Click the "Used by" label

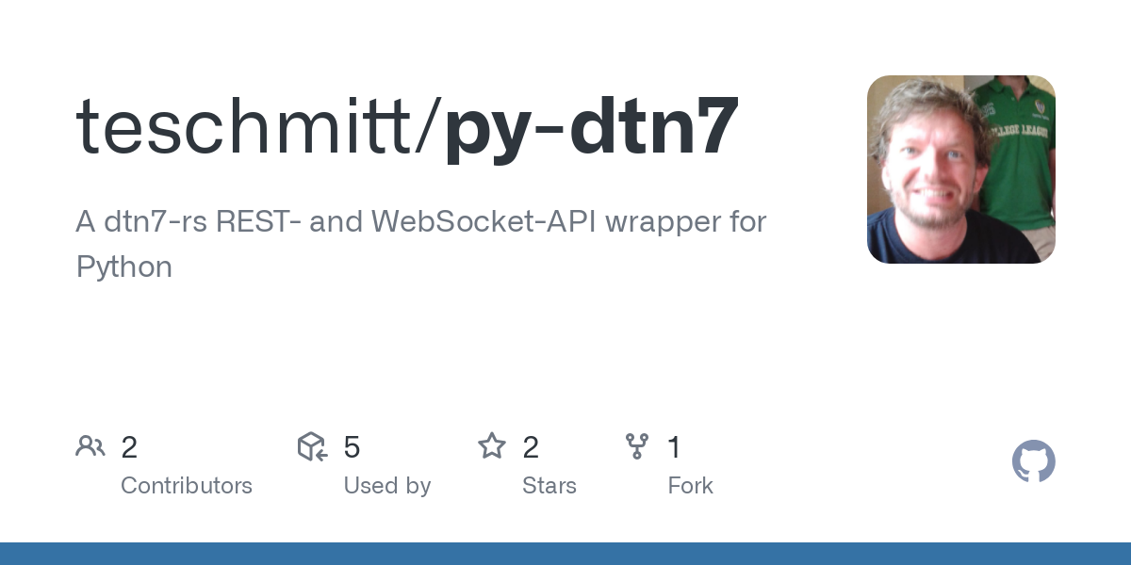tap(387, 486)
